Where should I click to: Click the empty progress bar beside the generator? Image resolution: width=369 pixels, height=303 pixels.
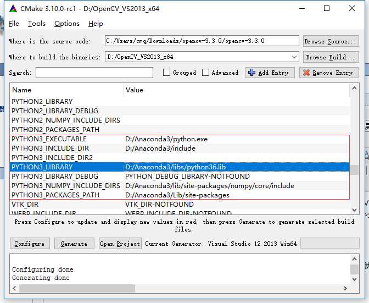[x=330, y=243]
